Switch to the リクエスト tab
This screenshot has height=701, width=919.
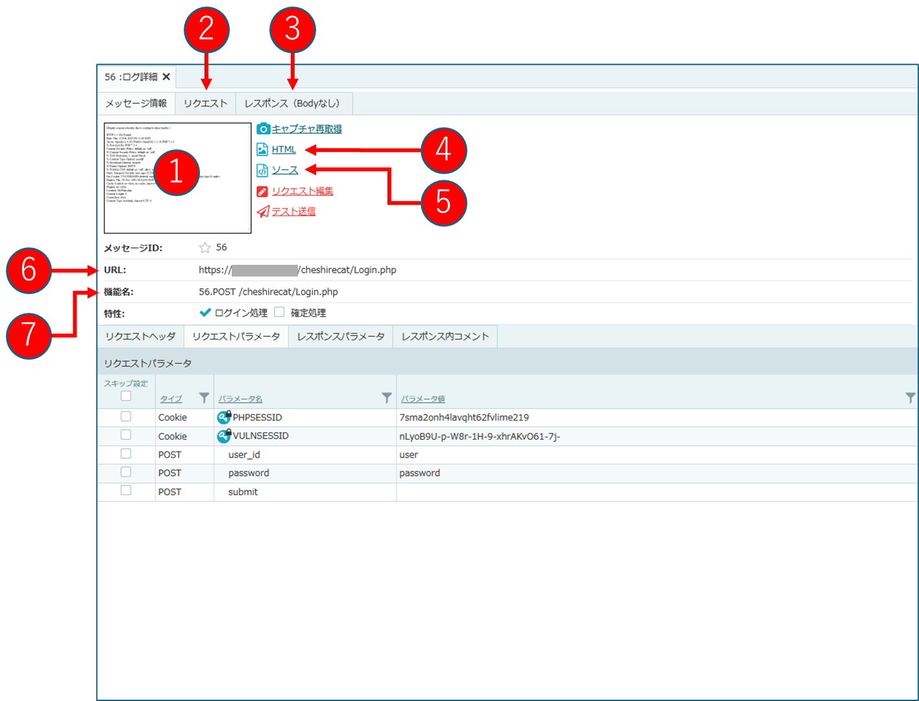pyautogui.click(x=205, y=103)
